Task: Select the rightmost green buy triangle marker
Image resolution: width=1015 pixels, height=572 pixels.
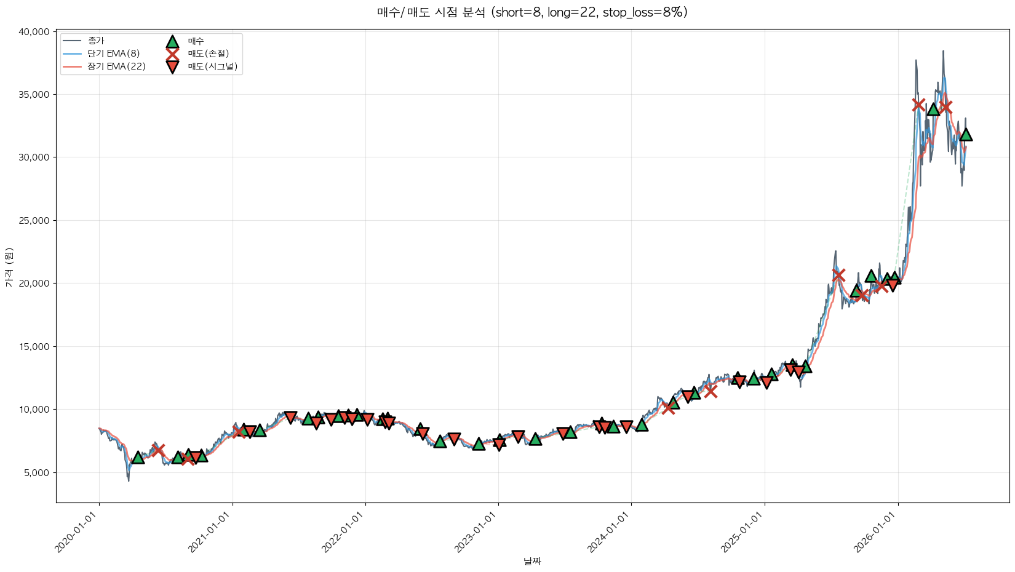Action: (x=966, y=134)
